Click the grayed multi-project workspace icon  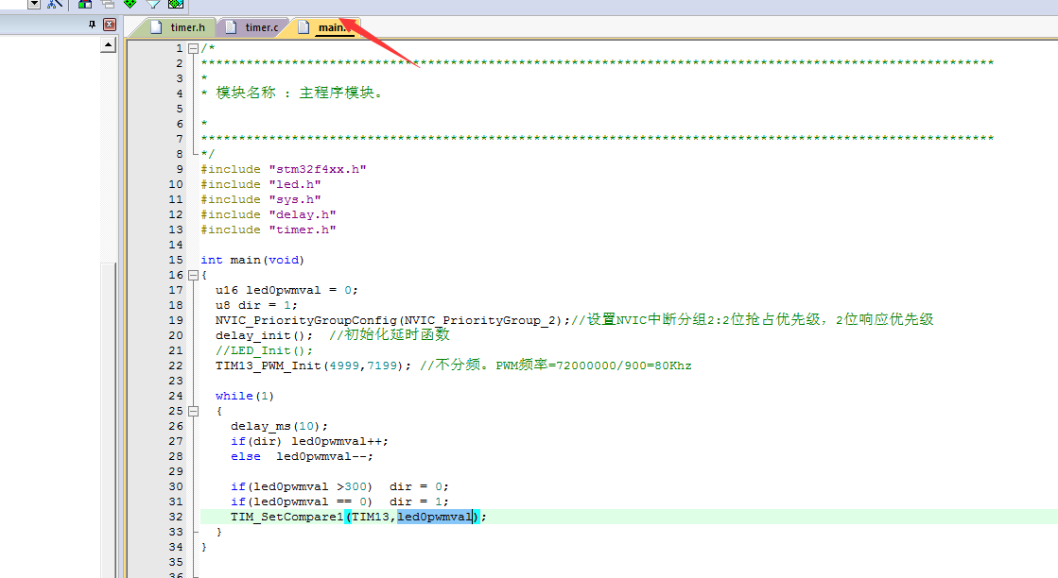pos(108,4)
